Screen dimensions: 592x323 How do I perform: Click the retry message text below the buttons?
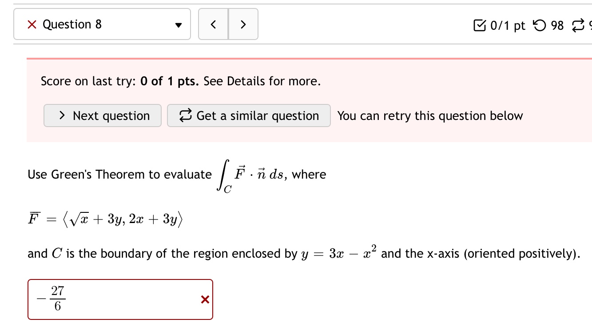coord(429,116)
